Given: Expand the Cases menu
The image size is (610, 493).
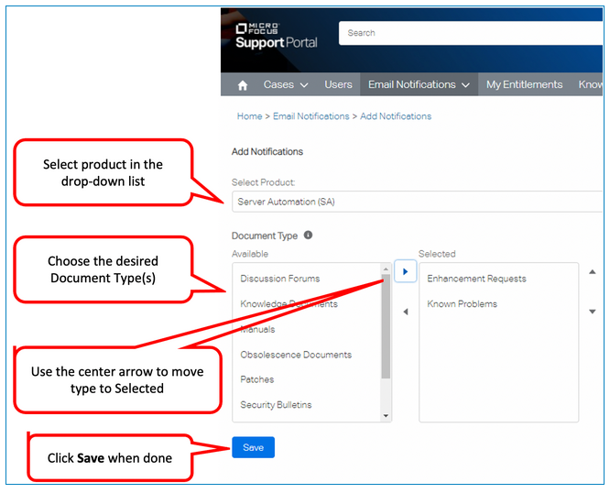Looking at the screenshot, I should tap(285, 85).
